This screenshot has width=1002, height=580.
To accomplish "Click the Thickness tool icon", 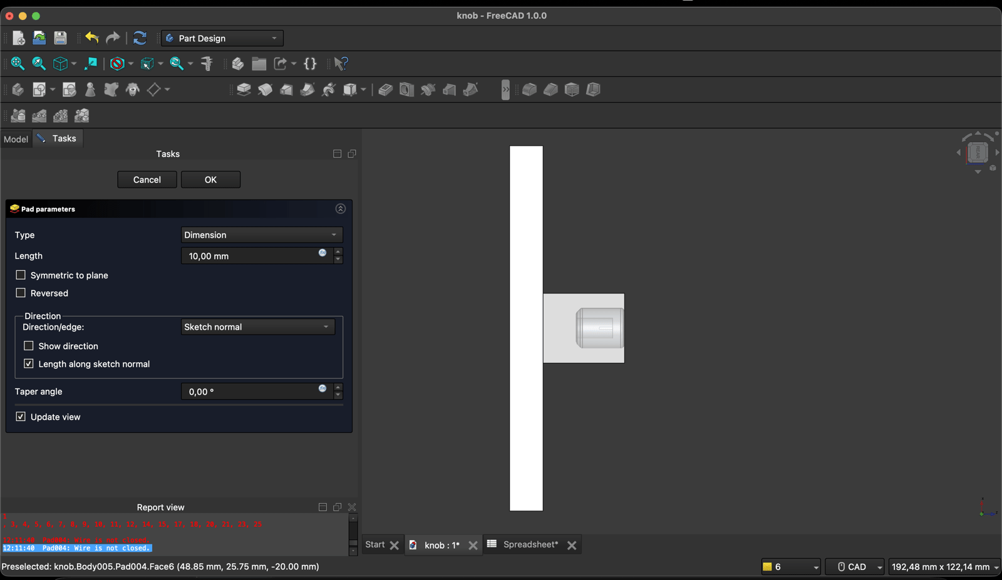I will 593,90.
